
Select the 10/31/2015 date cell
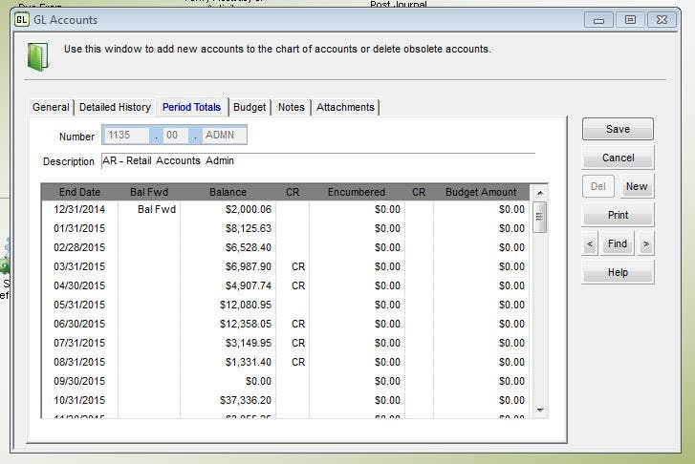click(x=79, y=400)
